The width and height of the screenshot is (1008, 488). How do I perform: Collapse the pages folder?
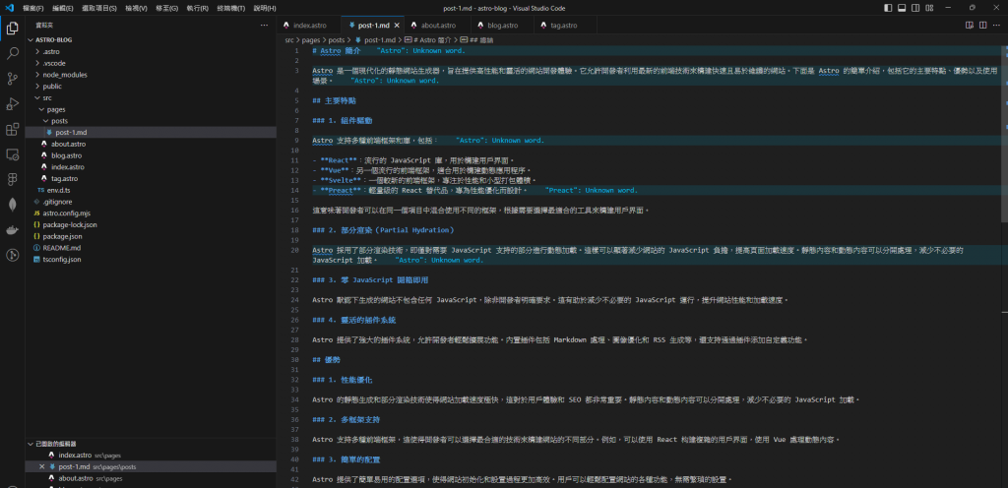coord(41,109)
